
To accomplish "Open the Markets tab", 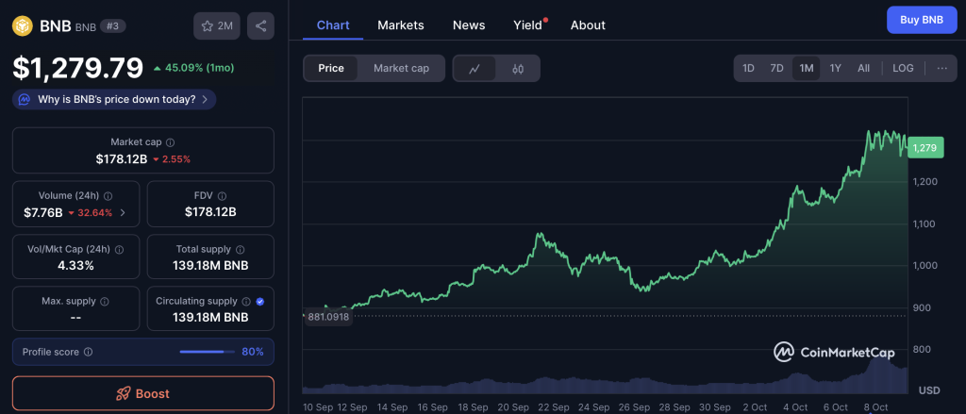I will [x=400, y=25].
